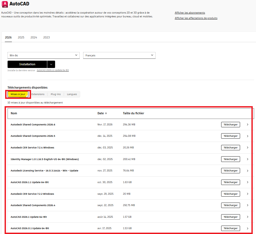Expand the AutoCAD 2026.1.1 Update row chevron

tap(247, 182)
